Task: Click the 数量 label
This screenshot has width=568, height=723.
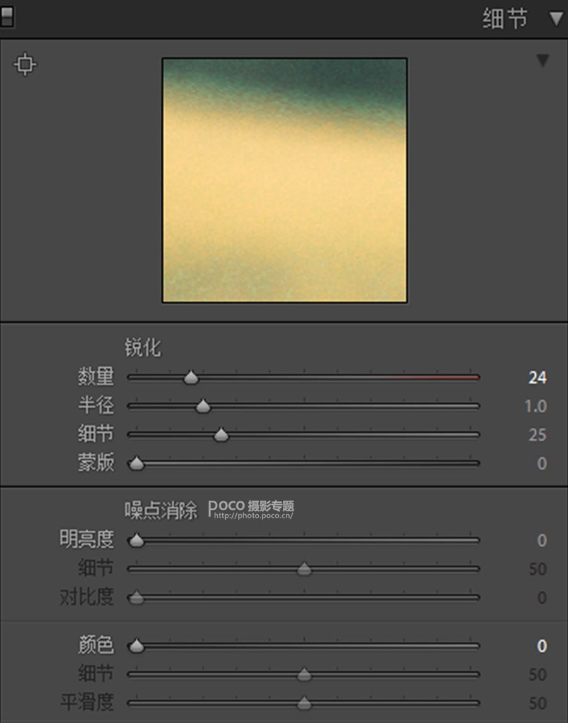Action: click(x=95, y=377)
